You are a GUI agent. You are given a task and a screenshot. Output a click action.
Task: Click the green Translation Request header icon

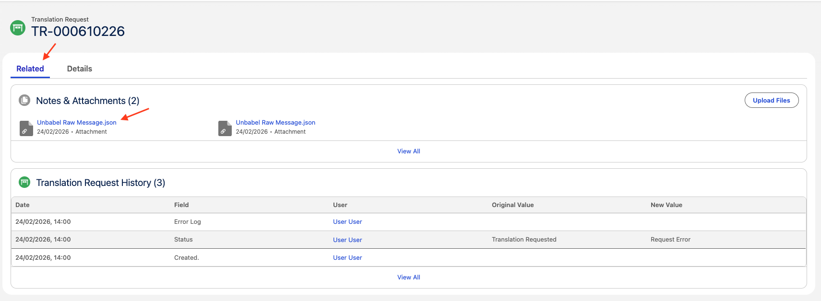[18, 28]
